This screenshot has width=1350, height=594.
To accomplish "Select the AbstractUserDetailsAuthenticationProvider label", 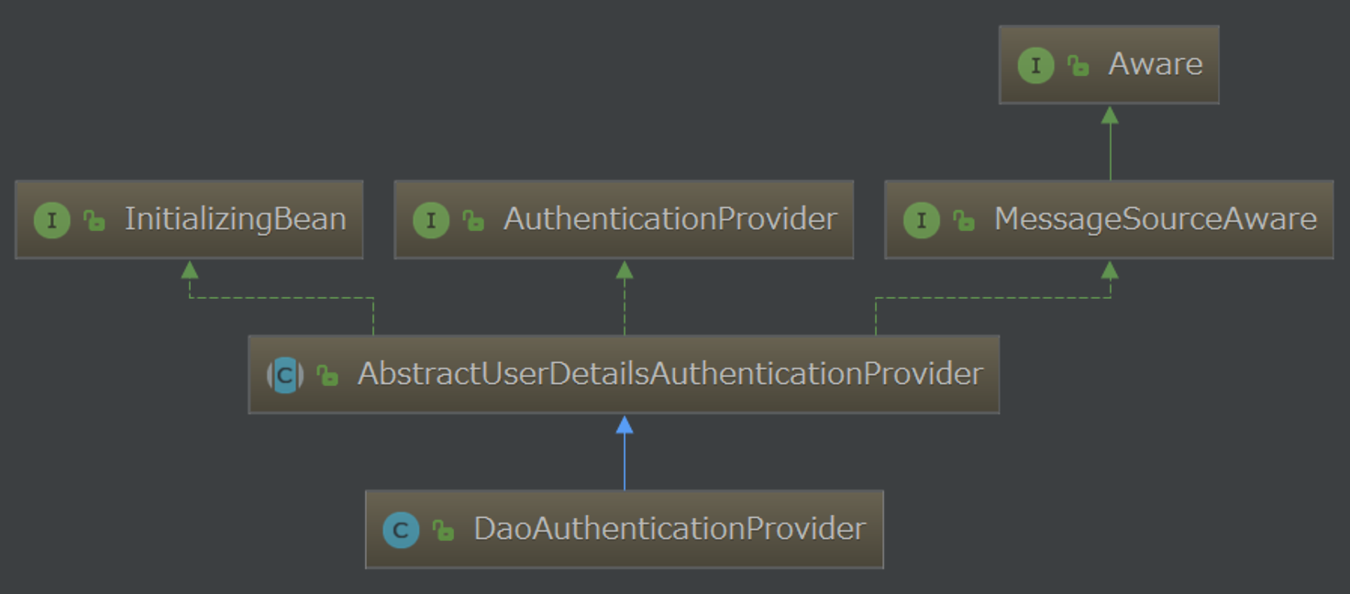I will (x=670, y=374).
